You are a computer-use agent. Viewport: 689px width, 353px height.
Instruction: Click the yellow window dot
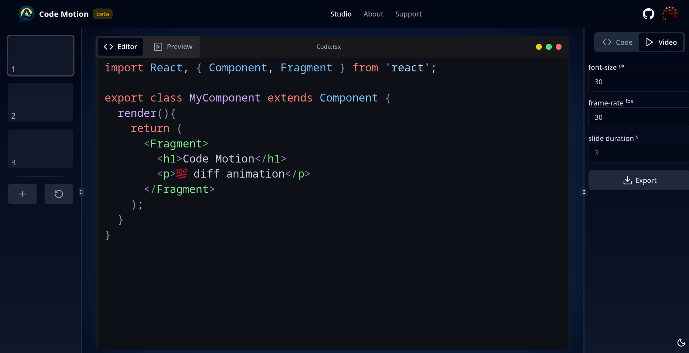[x=539, y=47]
